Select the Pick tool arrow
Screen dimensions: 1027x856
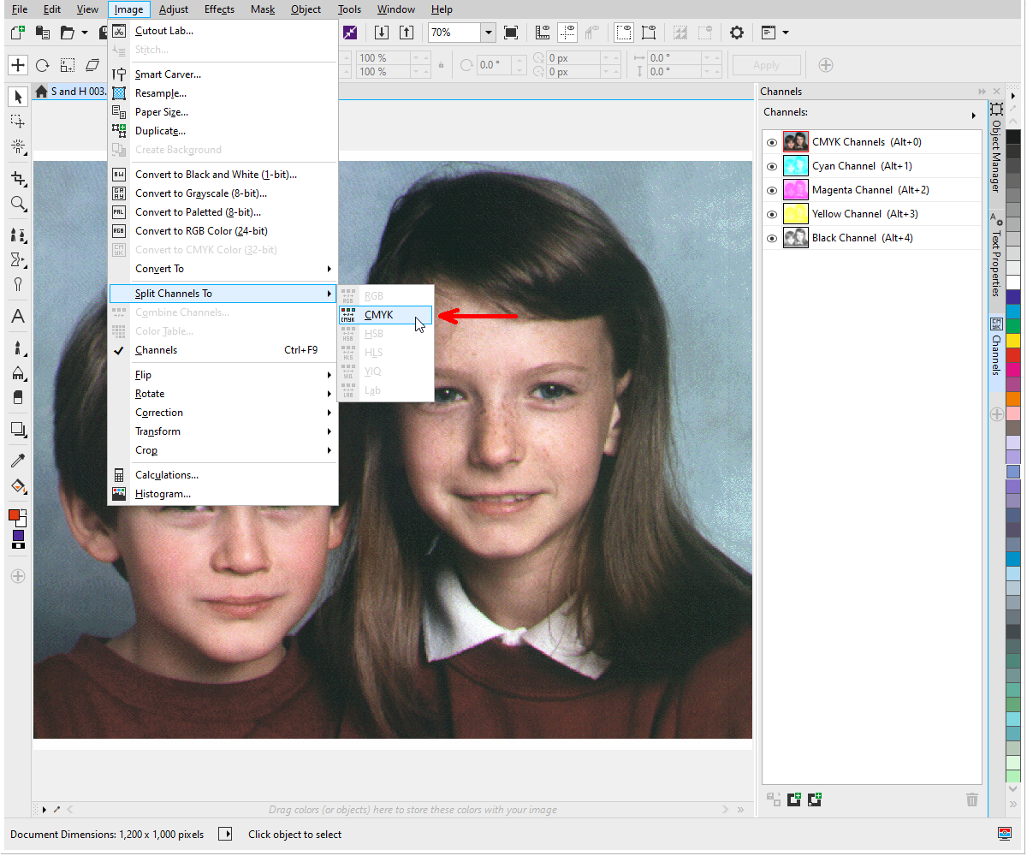click(x=17, y=96)
